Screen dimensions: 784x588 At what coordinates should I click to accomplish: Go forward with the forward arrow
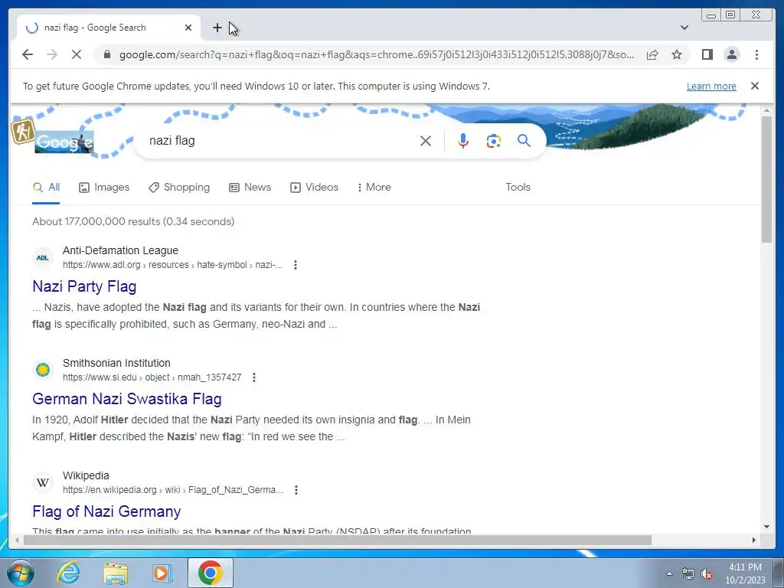(52, 54)
